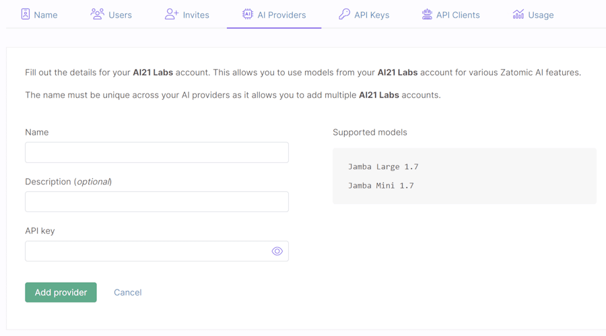Viewport: 606px width, 336px height.
Task: Focus the API key input field
Action: [157, 251]
